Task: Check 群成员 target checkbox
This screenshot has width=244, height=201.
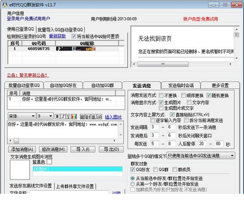Action: coord(175,169)
